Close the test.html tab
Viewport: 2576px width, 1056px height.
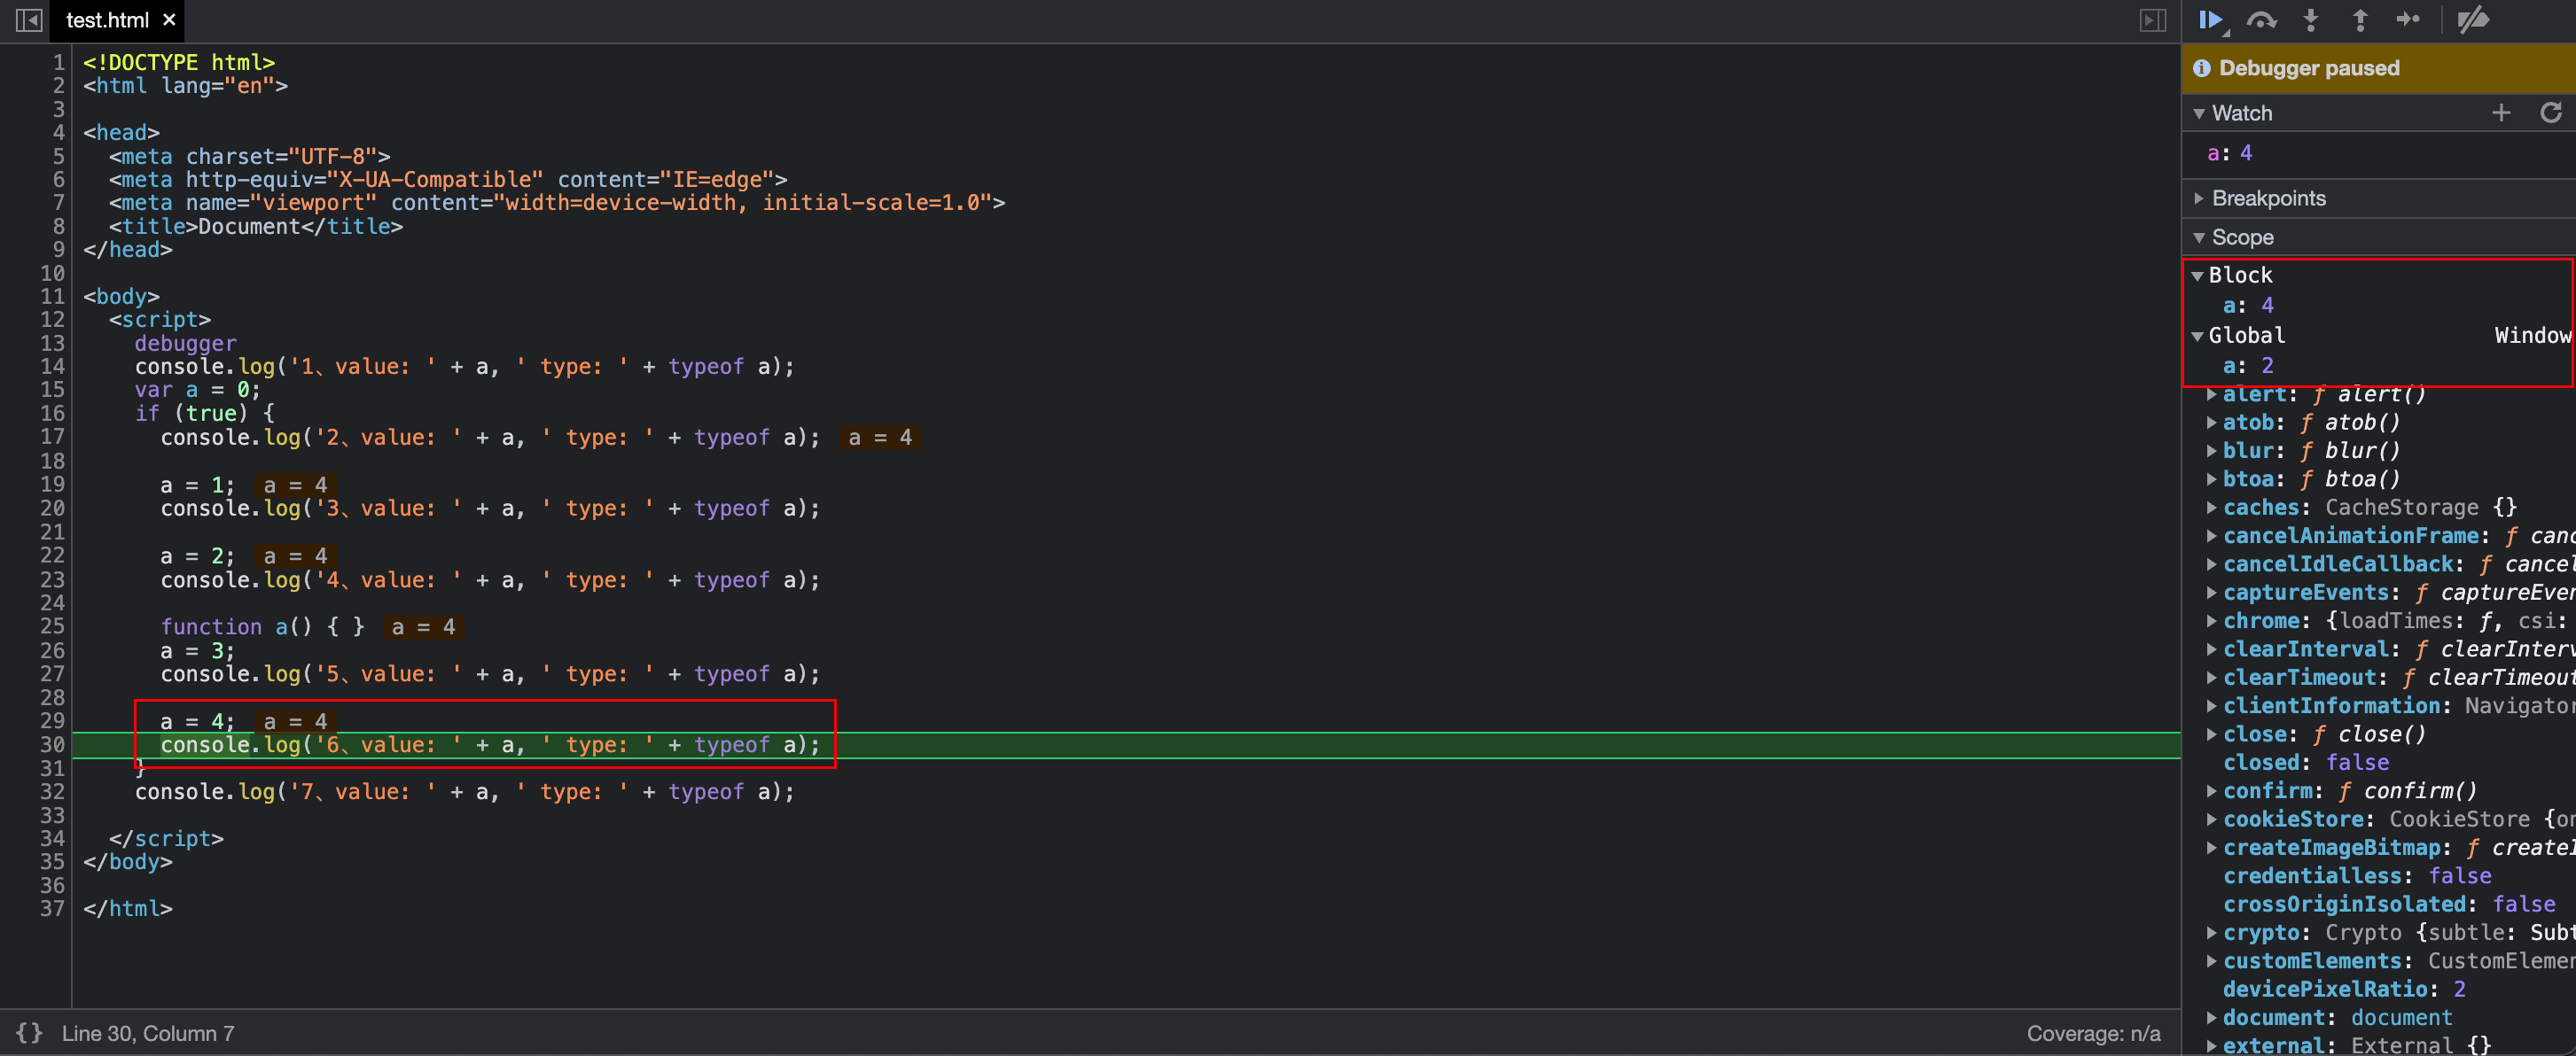coord(169,20)
